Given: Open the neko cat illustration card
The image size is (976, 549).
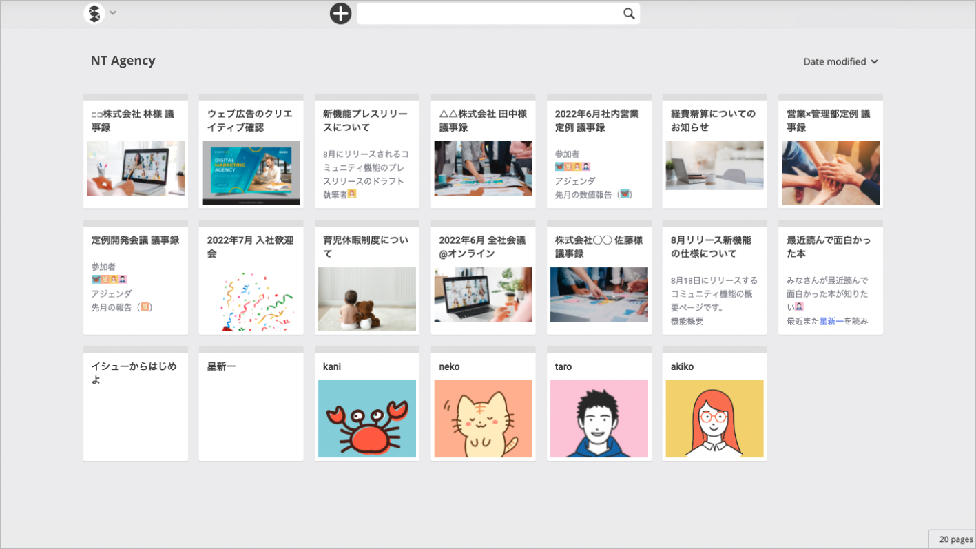Looking at the screenshot, I should (483, 404).
